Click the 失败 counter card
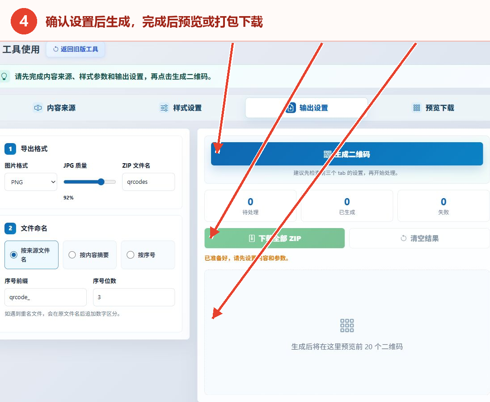Image resolution: width=490 pixels, height=402 pixels. coord(444,206)
